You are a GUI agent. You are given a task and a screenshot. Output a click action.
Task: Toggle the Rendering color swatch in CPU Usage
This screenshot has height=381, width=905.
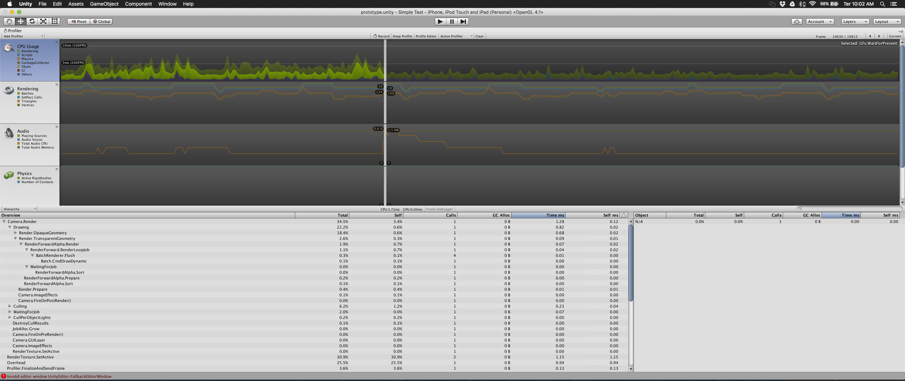(x=19, y=51)
